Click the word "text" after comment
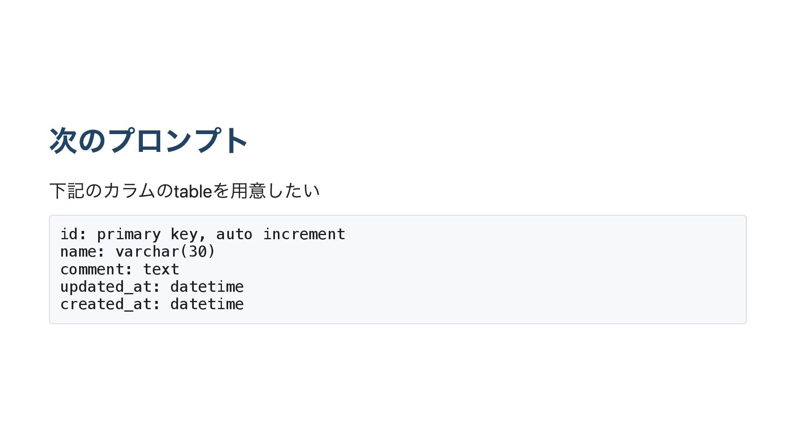795x447 pixels. point(161,269)
